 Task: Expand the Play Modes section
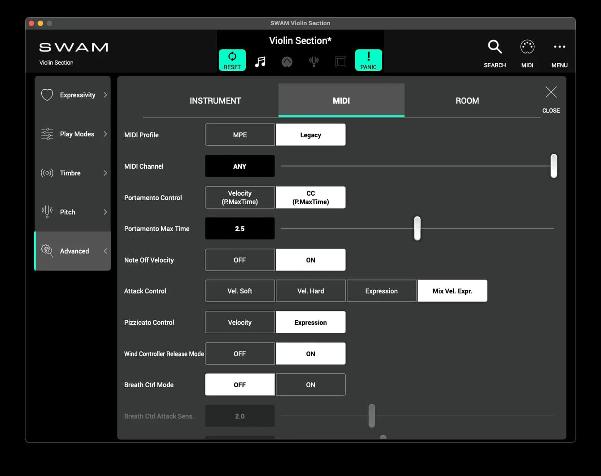(x=73, y=134)
